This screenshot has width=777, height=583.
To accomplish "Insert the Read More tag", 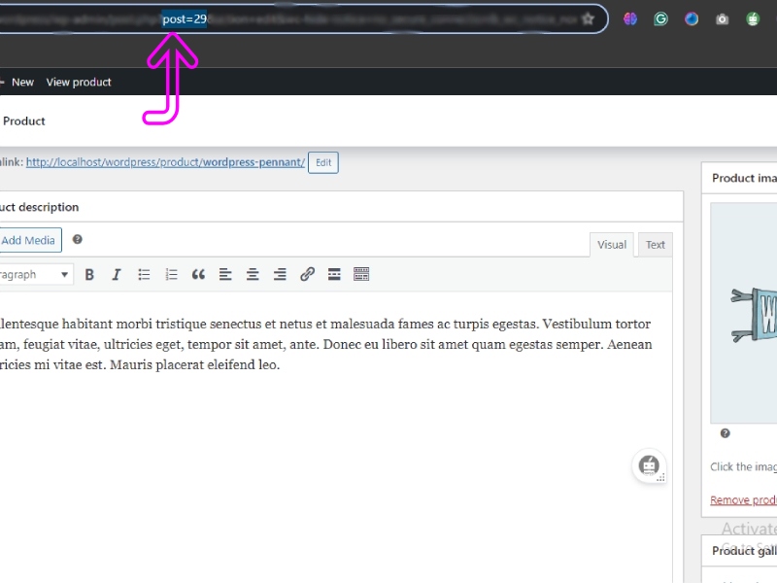I will click(x=334, y=274).
